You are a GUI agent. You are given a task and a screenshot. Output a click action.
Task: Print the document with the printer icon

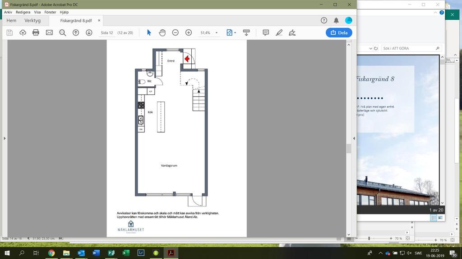pos(36,32)
